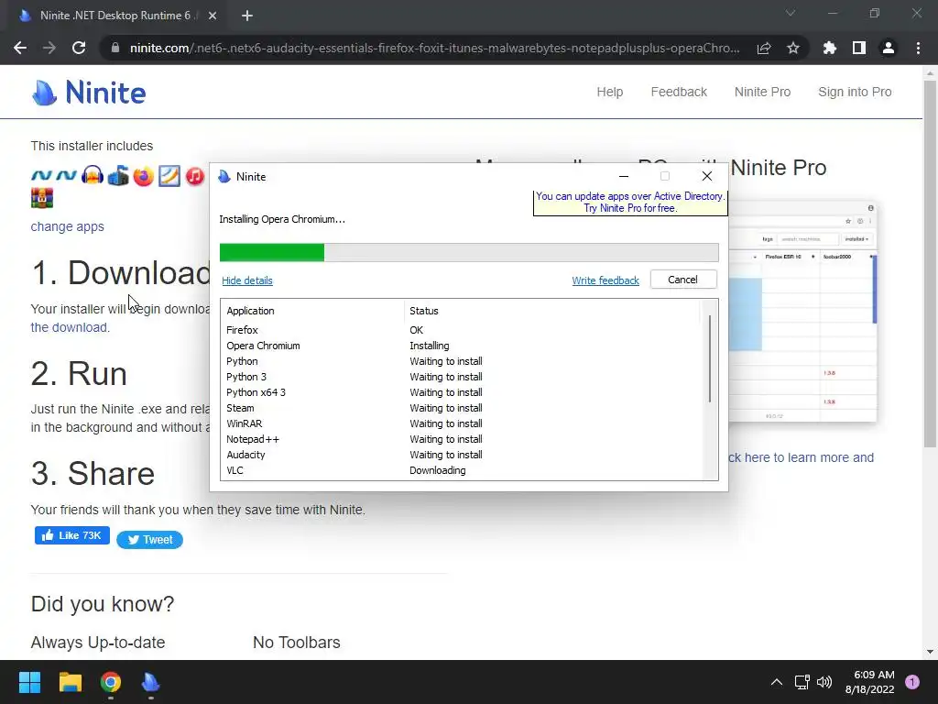Cancel the Ninite installation
Viewport: 938px width, 704px height.
tap(683, 280)
